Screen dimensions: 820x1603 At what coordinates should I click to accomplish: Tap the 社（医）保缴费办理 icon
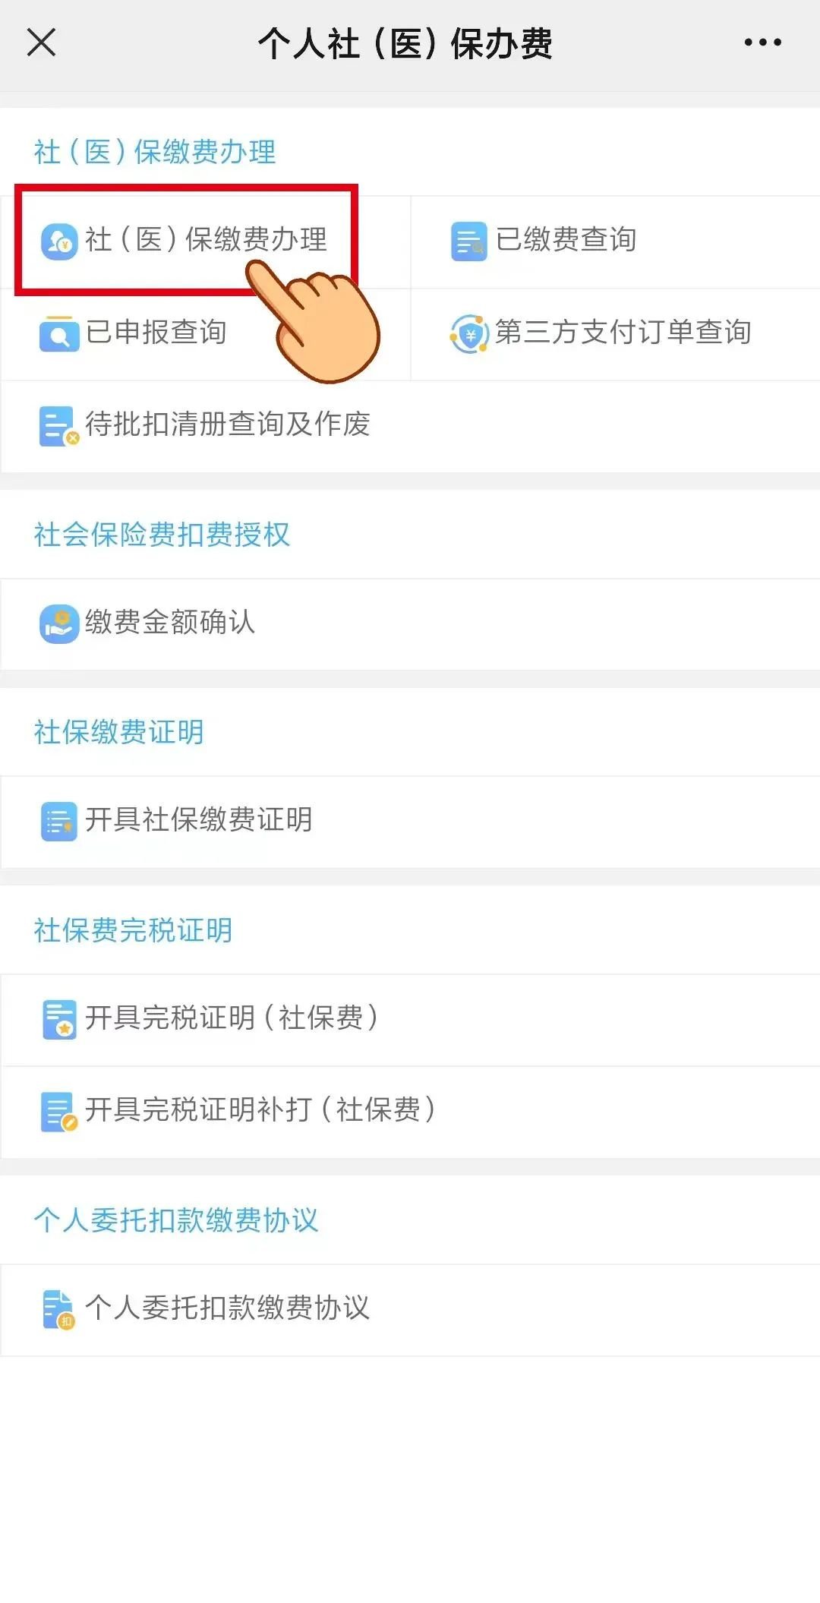[x=59, y=241]
